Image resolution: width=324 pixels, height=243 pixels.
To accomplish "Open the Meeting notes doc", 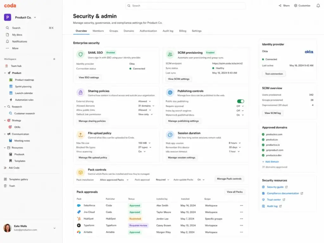I will point(22,141).
